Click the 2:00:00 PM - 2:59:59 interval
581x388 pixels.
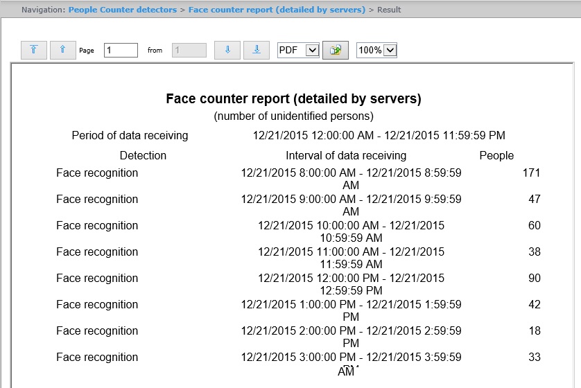click(x=352, y=337)
